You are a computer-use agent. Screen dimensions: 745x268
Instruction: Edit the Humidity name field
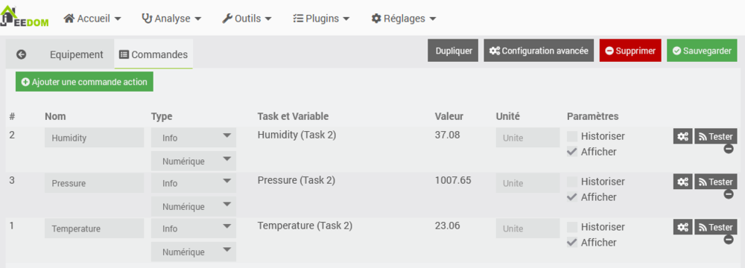point(94,137)
